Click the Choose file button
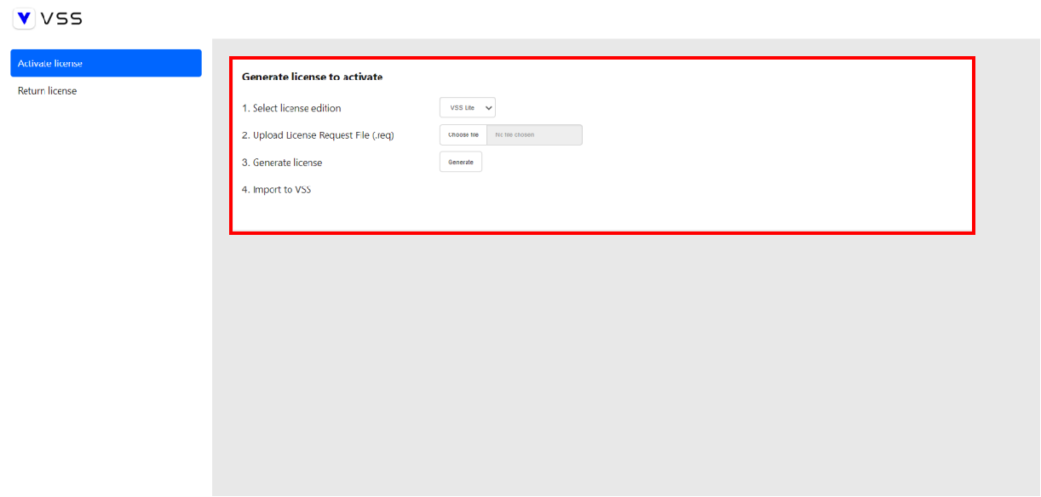This screenshot has width=1041, height=497. (463, 134)
